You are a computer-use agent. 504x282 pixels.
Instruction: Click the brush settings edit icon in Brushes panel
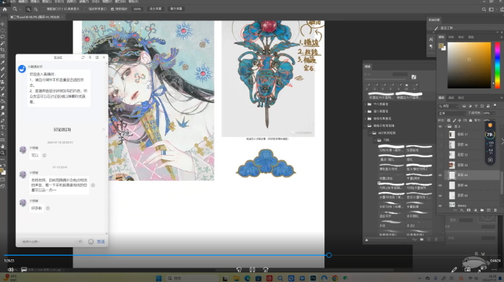414,77
